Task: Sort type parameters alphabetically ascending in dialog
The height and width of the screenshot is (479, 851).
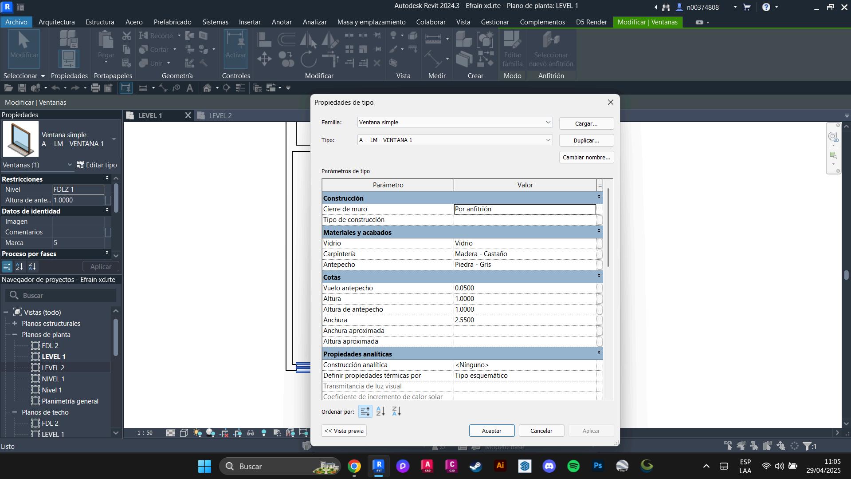Action: [380, 412]
